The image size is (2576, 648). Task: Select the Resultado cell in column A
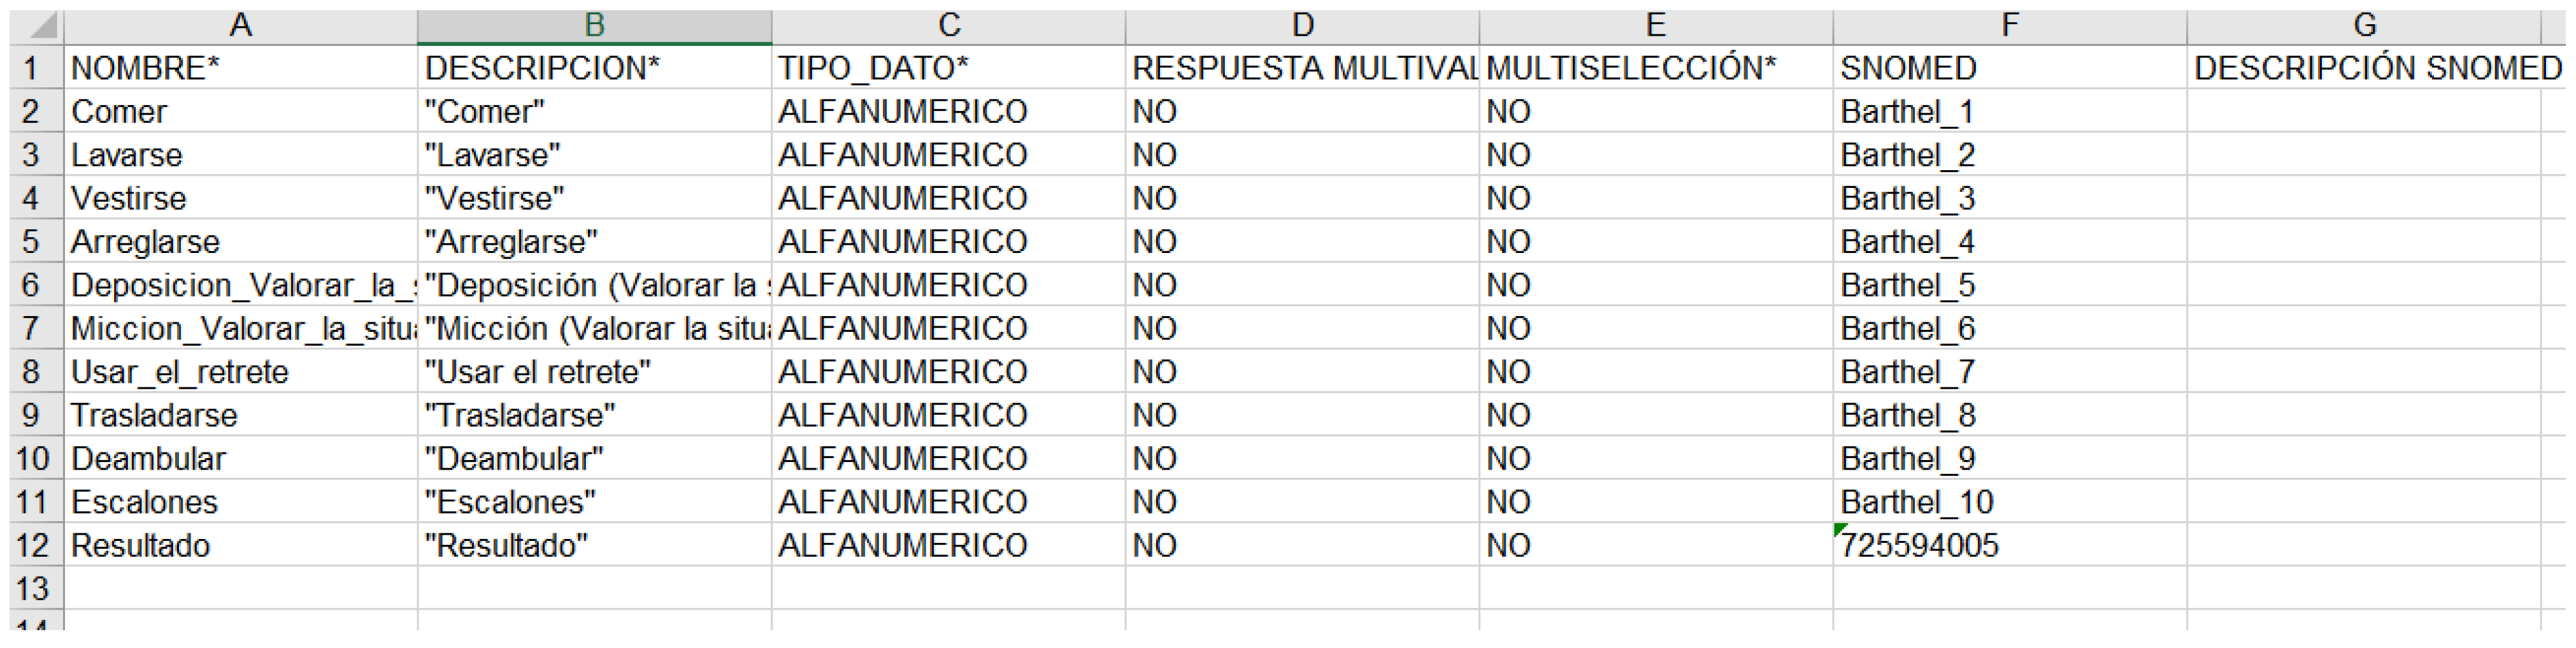[x=240, y=545]
